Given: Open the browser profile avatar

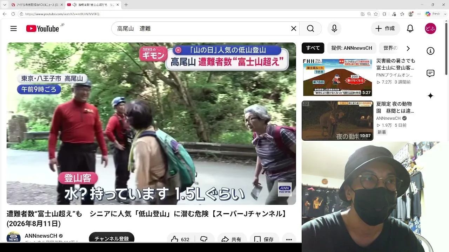Looking at the screenshot, I should point(411,14).
